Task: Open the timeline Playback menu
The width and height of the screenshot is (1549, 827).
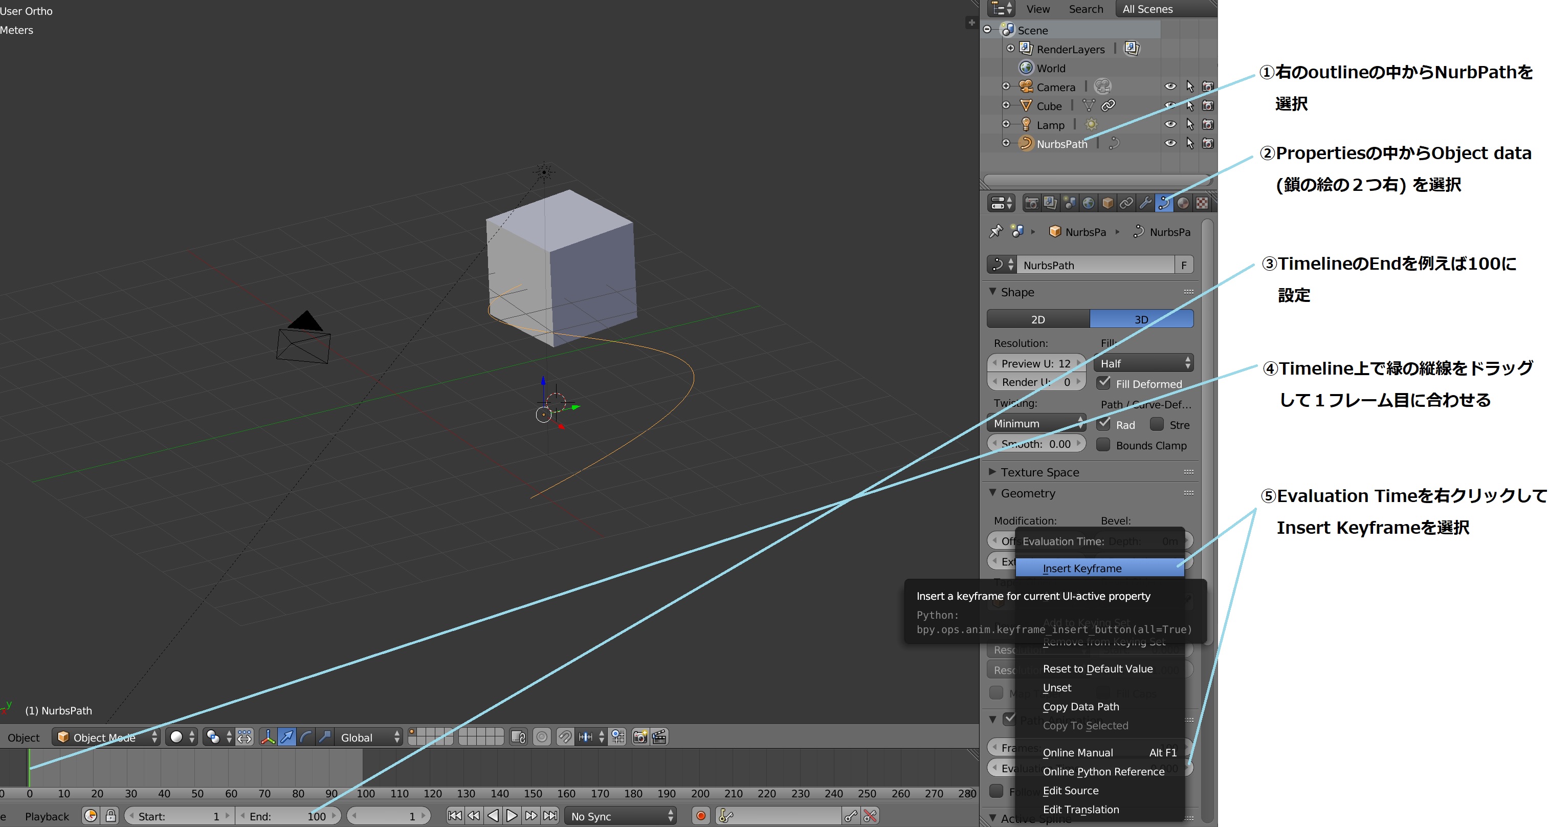Action: (47, 816)
